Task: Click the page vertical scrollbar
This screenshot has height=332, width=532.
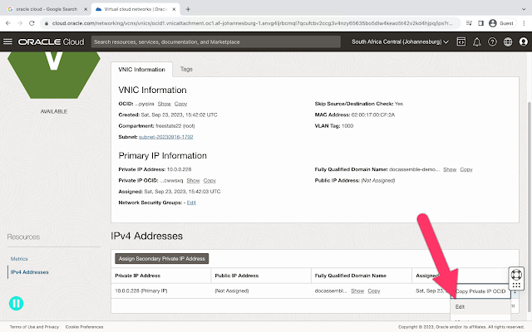Action: [x=530, y=207]
